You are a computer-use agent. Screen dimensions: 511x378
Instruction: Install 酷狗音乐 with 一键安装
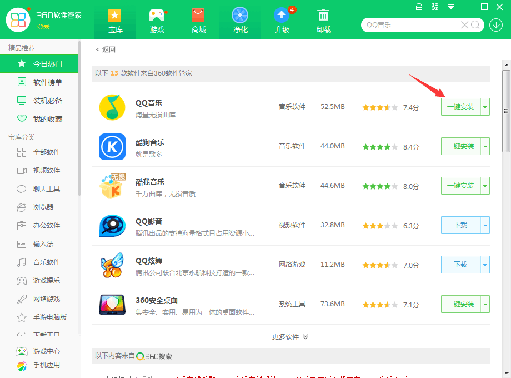[461, 146]
